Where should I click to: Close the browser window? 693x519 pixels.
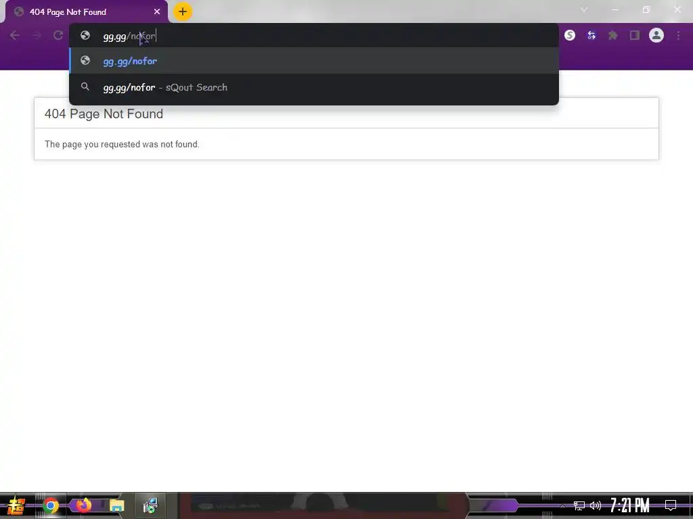point(677,9)
